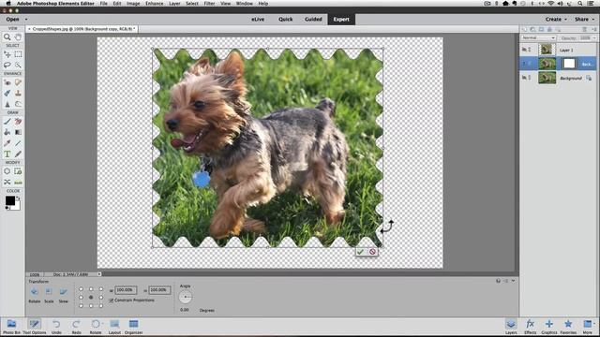Open the Opacity slider dropdown arrow
600x337 pixels.
pyautogui.click(x=594, y=37)
